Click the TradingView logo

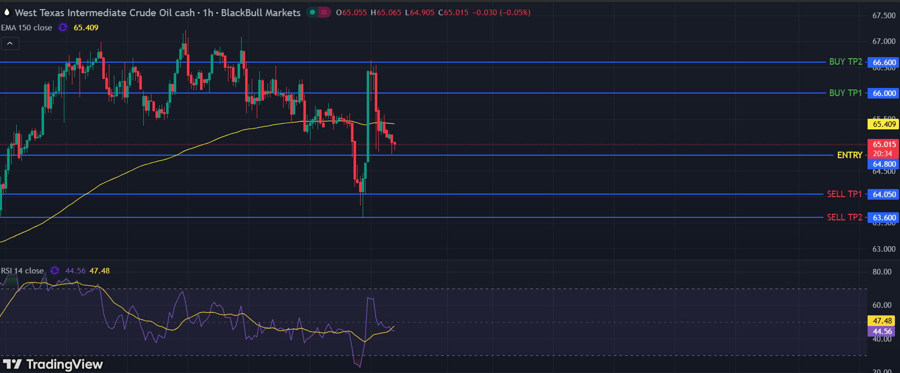(x=53, y=364)
